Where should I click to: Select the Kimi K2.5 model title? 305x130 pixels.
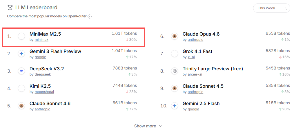[40, 86]
